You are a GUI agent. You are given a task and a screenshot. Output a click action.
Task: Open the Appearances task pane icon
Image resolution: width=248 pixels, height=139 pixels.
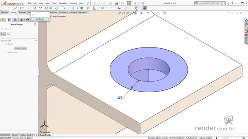pos(246,35)
